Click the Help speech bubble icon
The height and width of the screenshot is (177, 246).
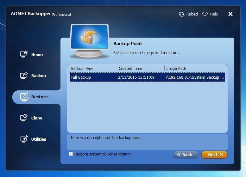(205, 14)
